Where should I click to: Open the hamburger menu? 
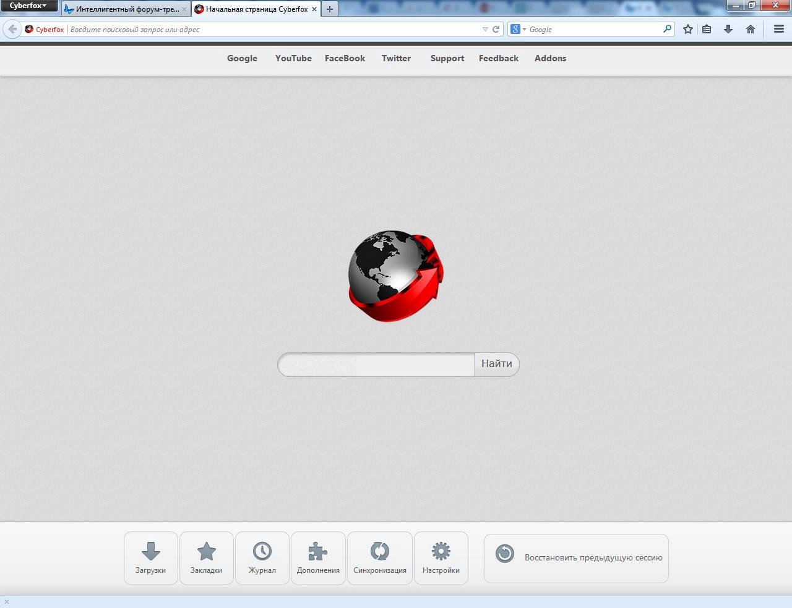point(779,29)
